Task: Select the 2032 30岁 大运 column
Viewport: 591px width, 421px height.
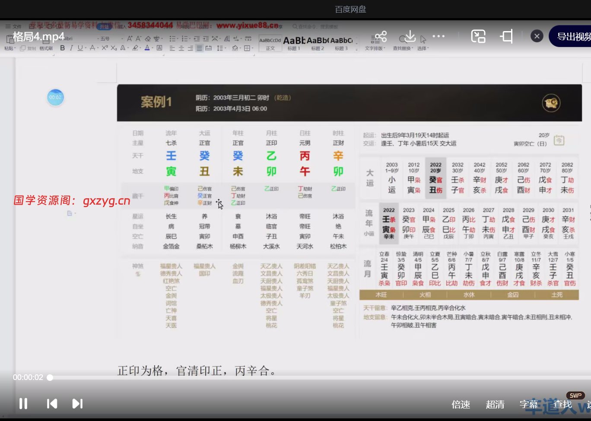Action: pos(458,177)
